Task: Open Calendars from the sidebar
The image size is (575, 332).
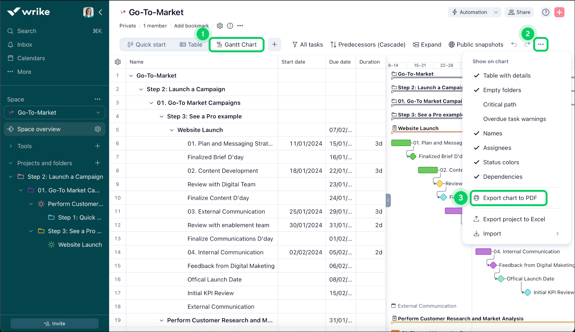Action: coord(30,58)
